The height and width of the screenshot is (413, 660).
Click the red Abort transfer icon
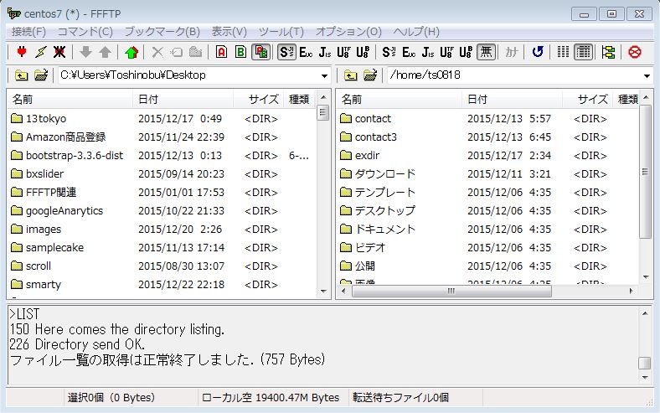(635, 52)
